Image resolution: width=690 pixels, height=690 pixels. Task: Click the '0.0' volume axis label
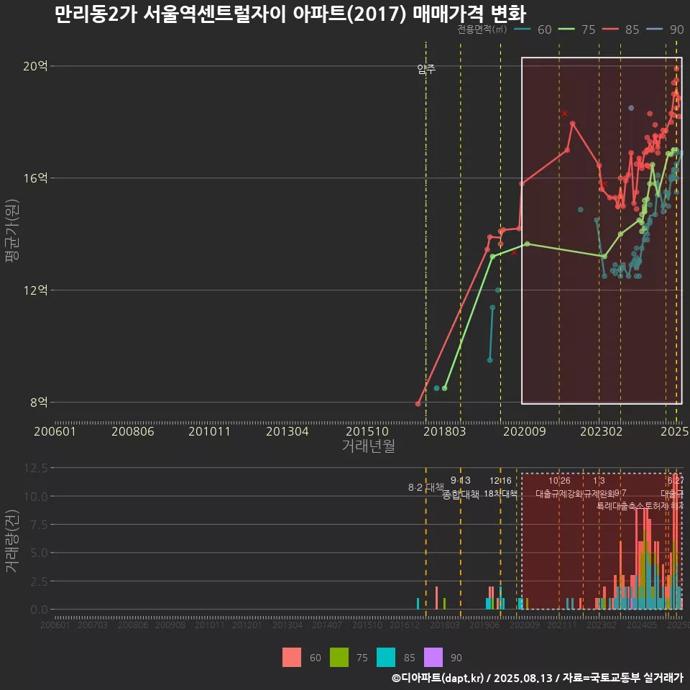click(x=39, y=609)
